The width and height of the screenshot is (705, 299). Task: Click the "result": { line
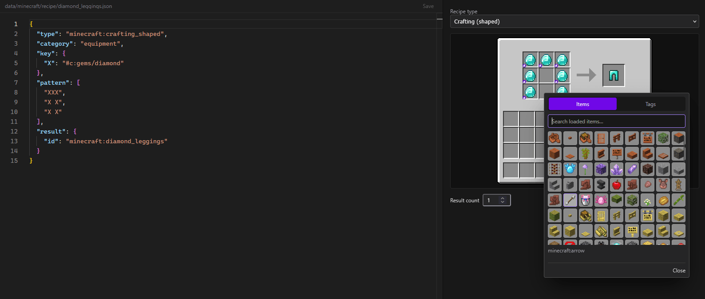pyautogui.click(x=56, y=131)
